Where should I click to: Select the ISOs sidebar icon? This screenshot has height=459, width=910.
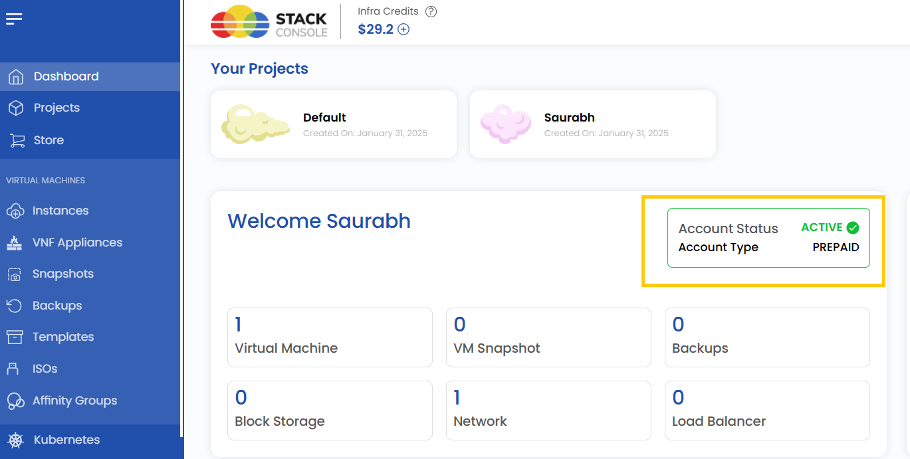tap(15, 368)
